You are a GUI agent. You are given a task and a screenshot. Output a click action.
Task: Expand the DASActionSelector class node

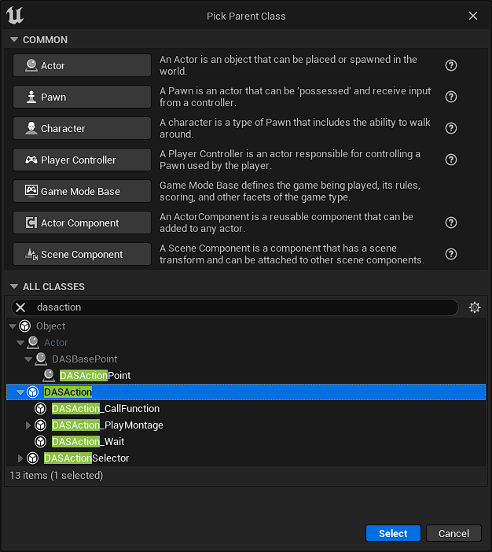tap(20, 458)
